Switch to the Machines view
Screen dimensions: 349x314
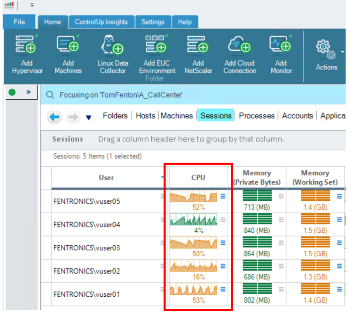[177, 116]
